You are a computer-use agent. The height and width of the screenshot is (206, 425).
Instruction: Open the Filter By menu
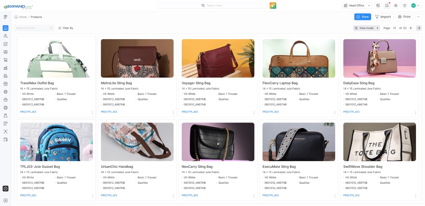coord(66,28)
